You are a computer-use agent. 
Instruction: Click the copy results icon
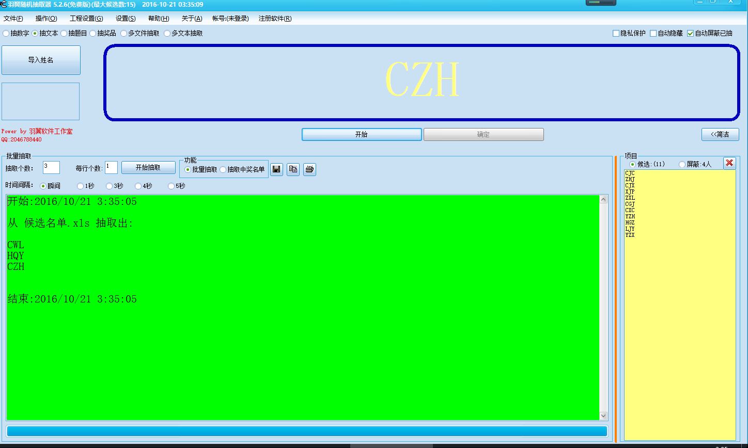[x=293, y=169]
